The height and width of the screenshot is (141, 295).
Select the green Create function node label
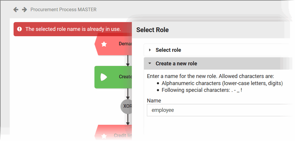point(125,77)
